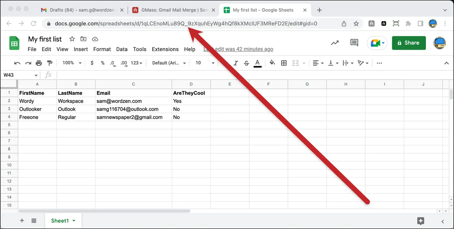Open the Data menu
The height and width of the screenshot is (229, 454).
click(x=122, y=49)
